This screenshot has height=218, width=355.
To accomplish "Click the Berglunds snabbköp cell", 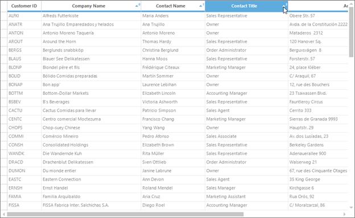I will [x=91, y=50].
